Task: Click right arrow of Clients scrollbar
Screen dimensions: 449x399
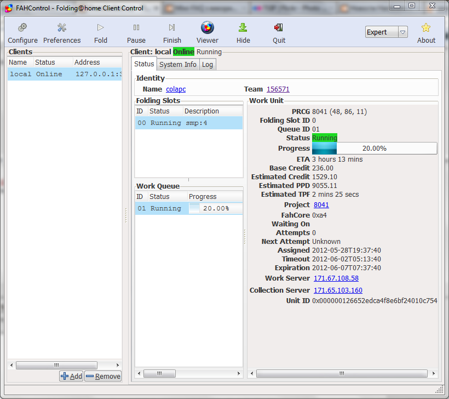Action: (x=118, y=365)
